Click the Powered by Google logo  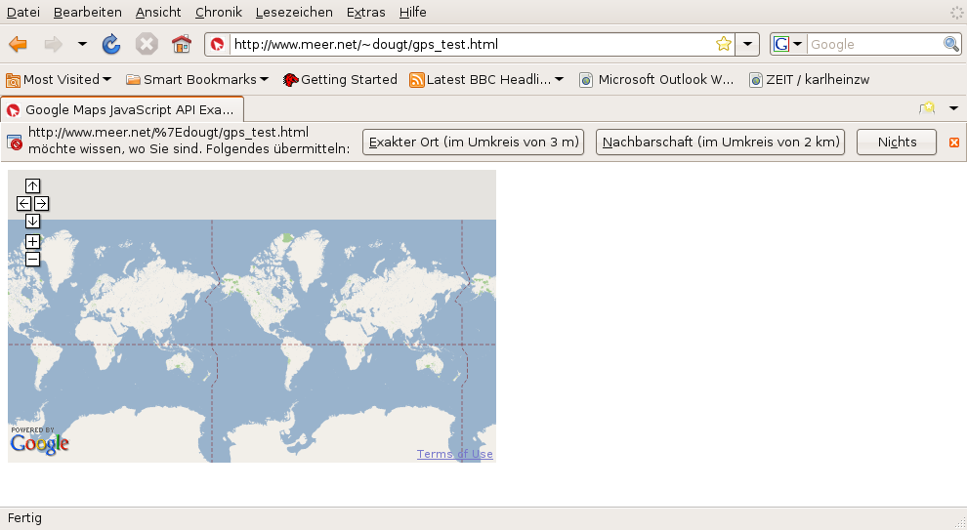point(39,440)
